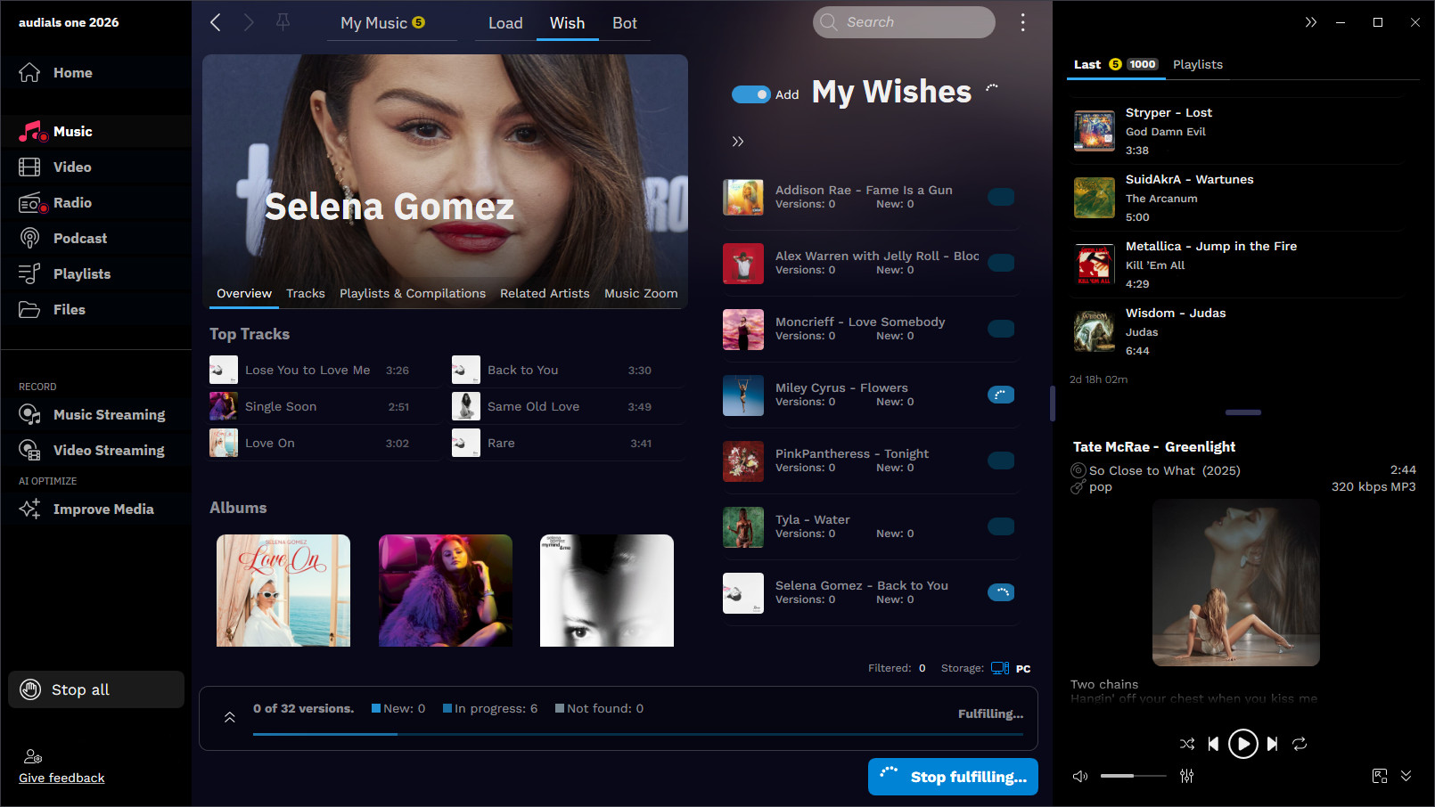The image size is (1435, 807).
Task: Open Playlists & Compilations tab
Action: tap(413, 293)
